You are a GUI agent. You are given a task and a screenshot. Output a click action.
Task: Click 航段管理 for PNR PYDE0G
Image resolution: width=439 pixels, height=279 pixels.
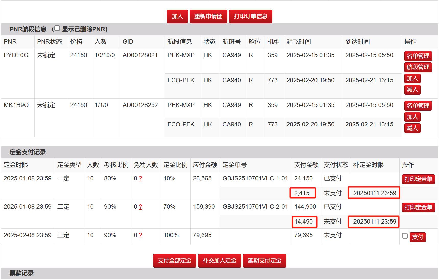tap(418, 67)
